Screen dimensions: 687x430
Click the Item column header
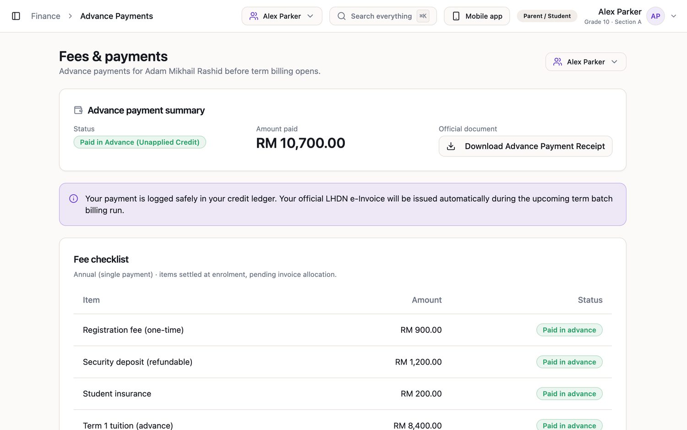coord(91,300)
